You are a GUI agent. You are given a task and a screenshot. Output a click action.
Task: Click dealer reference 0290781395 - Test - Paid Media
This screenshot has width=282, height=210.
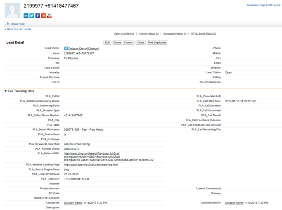click(x=84, y=130)
